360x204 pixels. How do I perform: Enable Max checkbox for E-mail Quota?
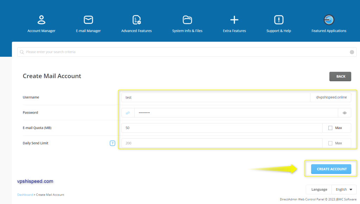(330, 128)
